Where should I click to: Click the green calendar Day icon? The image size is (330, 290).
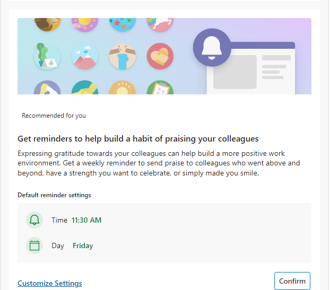point(34,245)
